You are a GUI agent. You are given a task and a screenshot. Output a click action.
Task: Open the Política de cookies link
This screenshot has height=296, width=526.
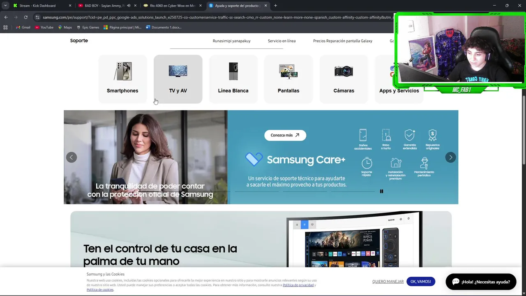click(x=100, y=290)
